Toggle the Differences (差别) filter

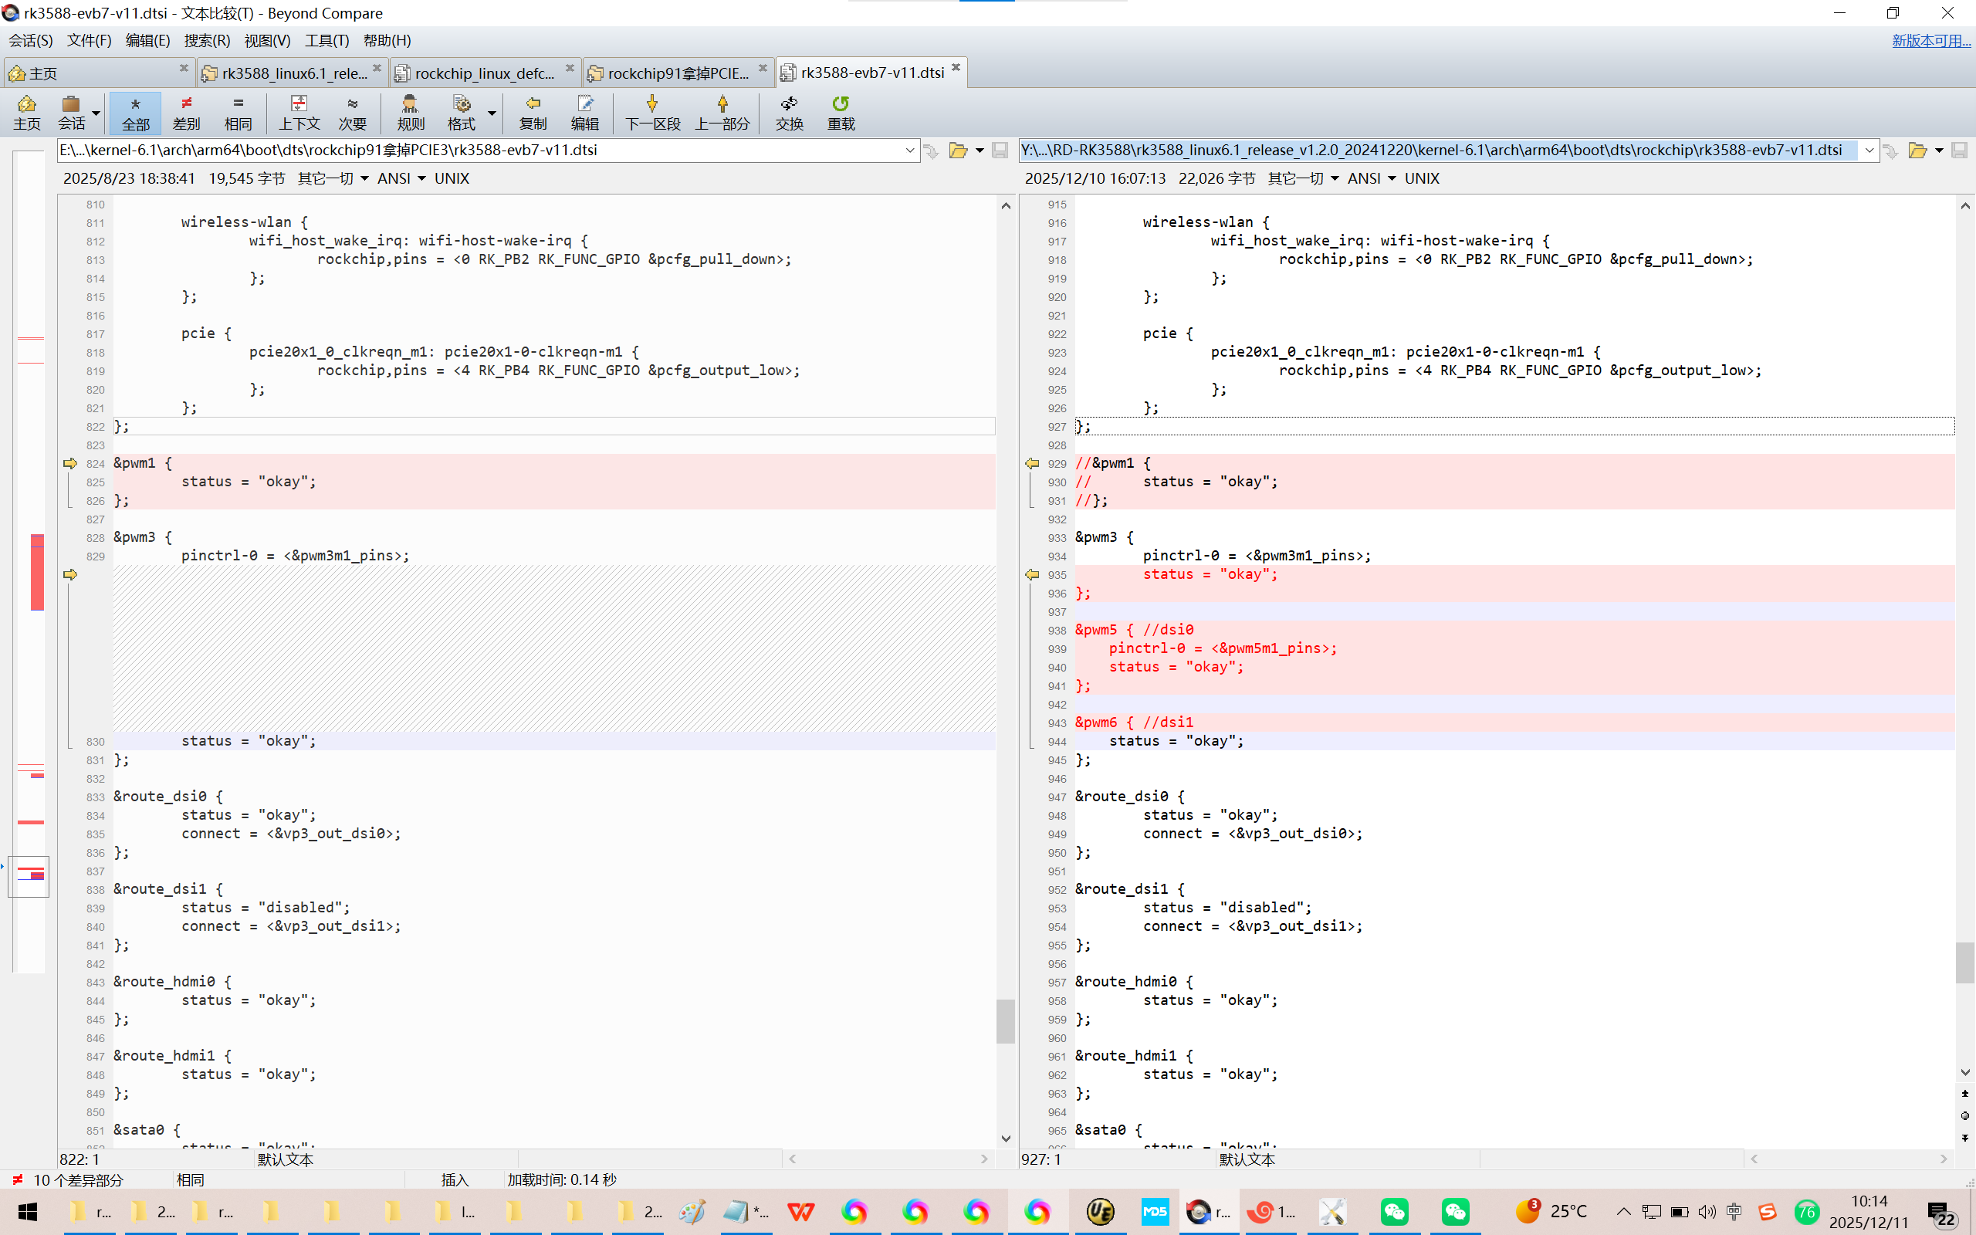pyautogui.click(x=186, y=112)
